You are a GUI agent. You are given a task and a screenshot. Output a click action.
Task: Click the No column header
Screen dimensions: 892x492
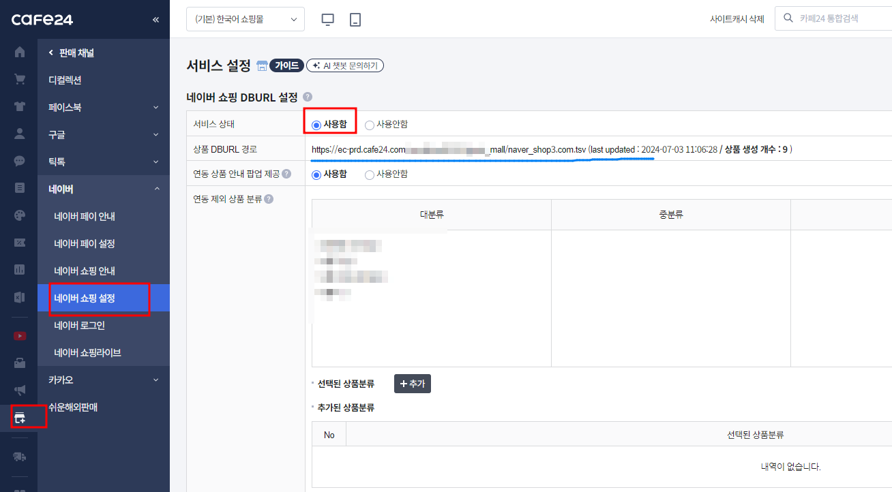pos(329,435)
